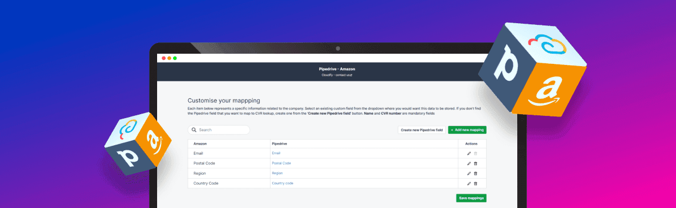Select the Amazon Country Code cell
The height and width of the screenshot is (208, 676).
pos(229,183)
